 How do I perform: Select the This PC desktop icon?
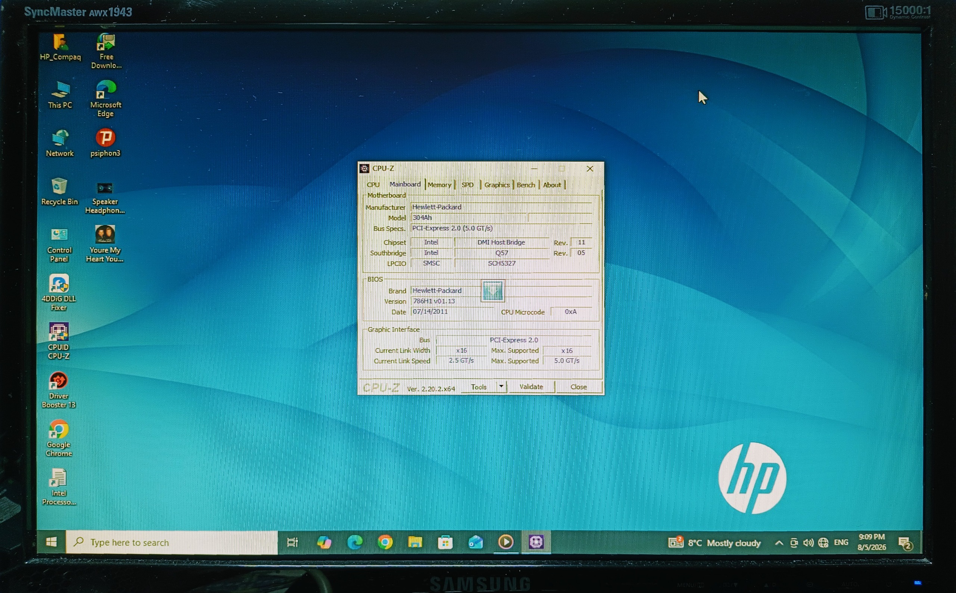click(x=60, y=95)
